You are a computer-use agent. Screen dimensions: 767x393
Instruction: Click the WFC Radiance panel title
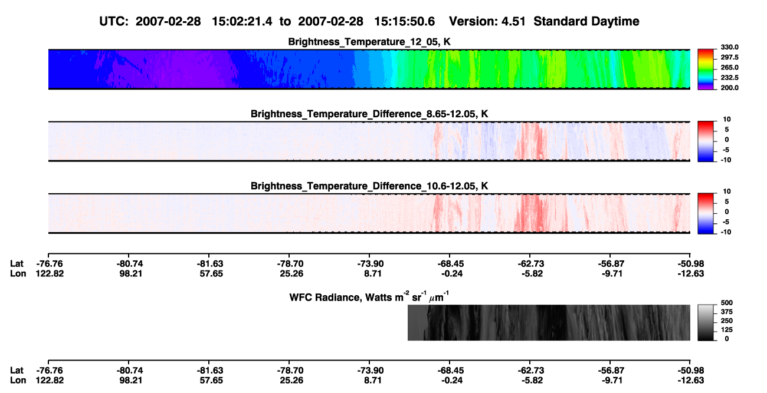point(369,296)
